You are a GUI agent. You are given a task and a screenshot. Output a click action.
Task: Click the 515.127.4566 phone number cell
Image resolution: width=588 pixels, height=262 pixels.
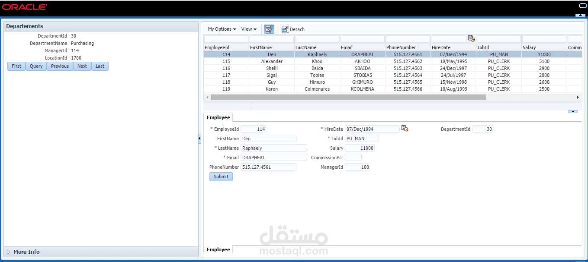pyautogui.click(x=408, y=89)
